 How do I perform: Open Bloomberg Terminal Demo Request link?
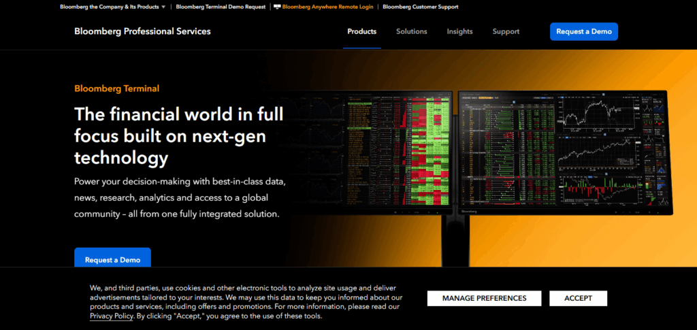coord(221,7)
